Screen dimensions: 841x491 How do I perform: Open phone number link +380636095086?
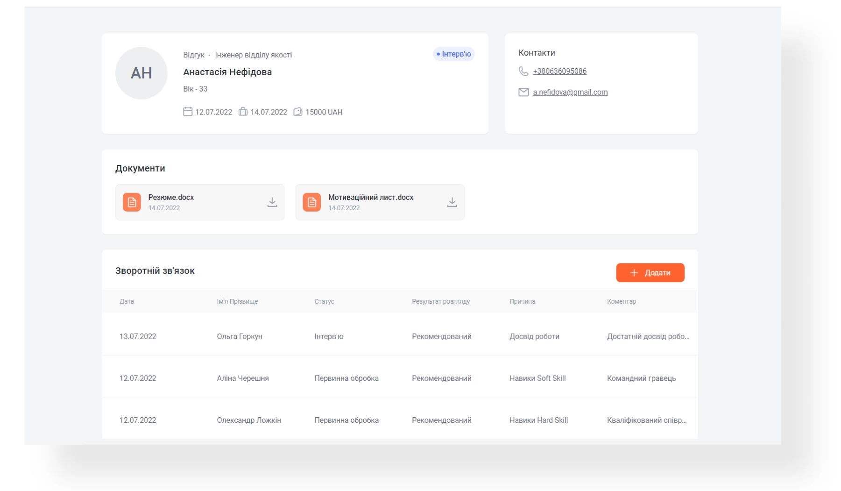click(x=559, y=71)
